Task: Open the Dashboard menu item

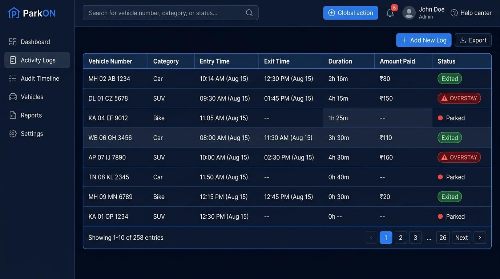Action: click(37, 42)
